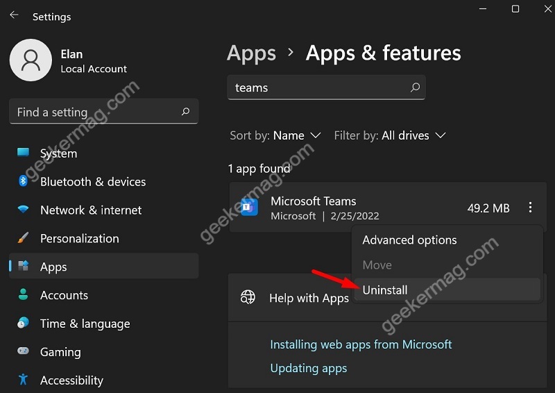Image resolution: width=555 pixels, height=393 pixels.
Task: Click the 49.2 MB size value
Action: click(x=488, y=208)
